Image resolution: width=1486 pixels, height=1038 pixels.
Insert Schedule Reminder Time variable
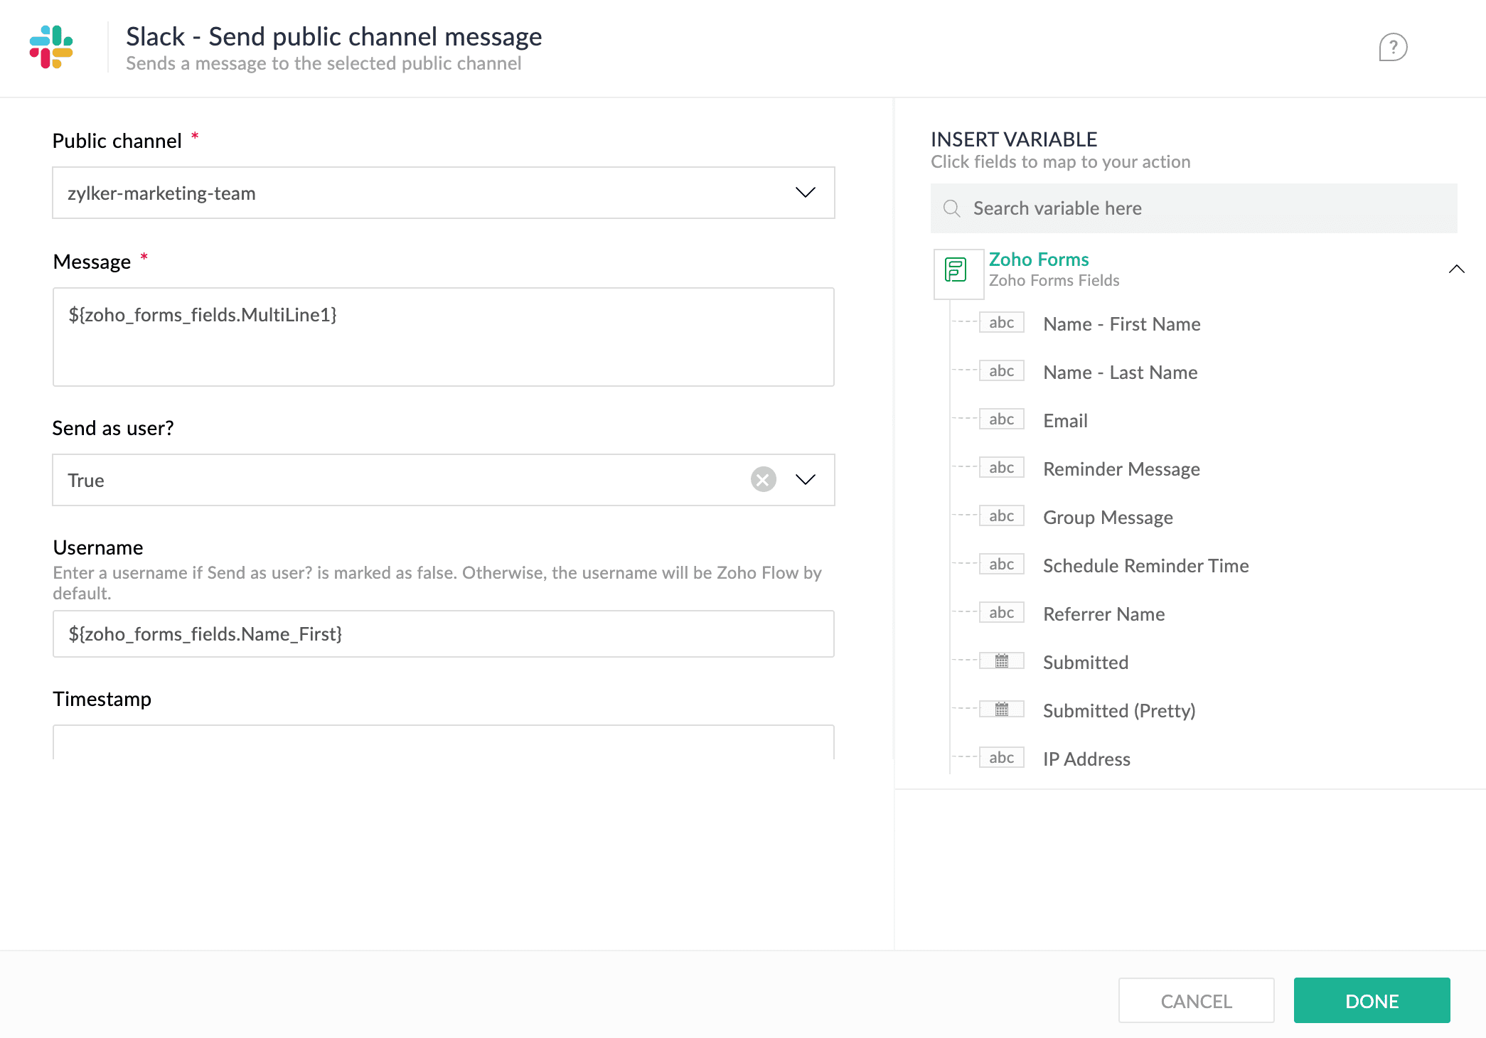click(1145, 566)
